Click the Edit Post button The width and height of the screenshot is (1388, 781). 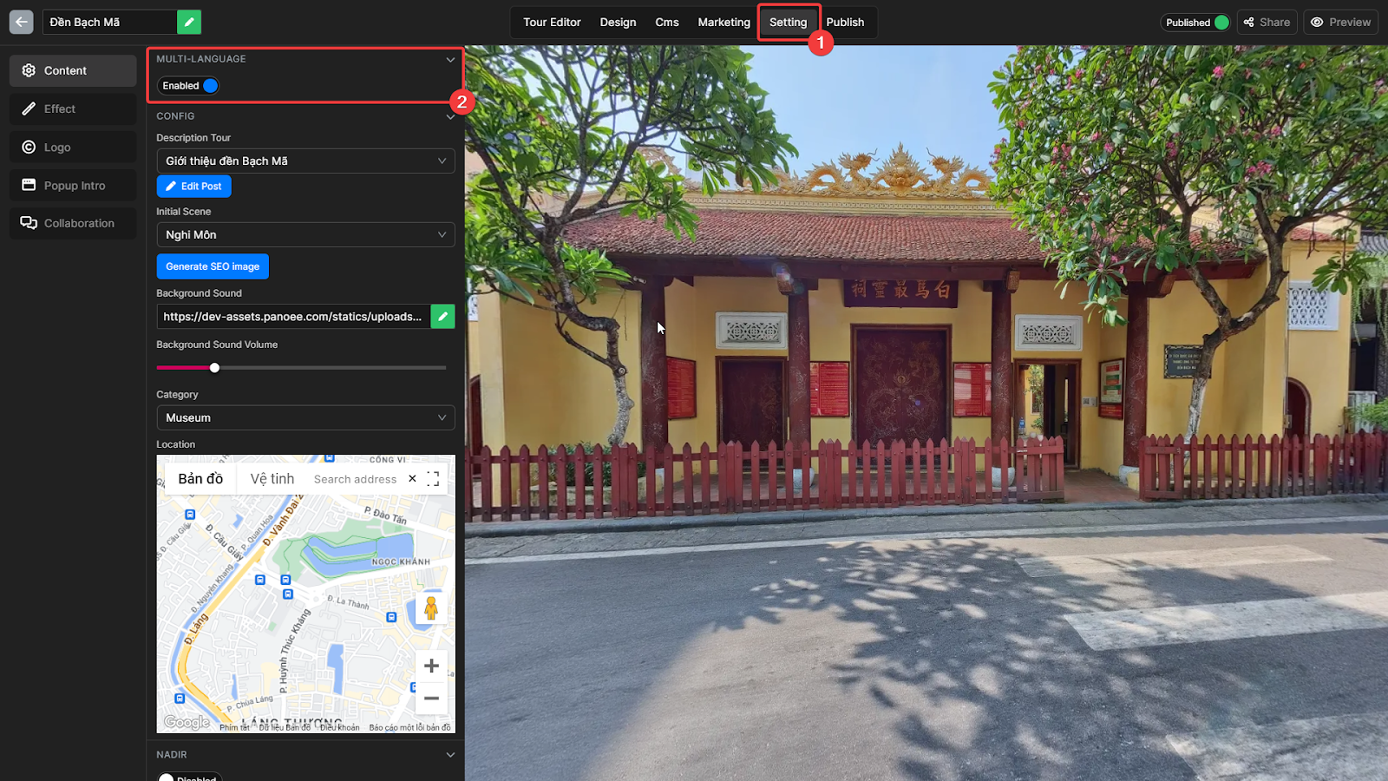(194, 187)
